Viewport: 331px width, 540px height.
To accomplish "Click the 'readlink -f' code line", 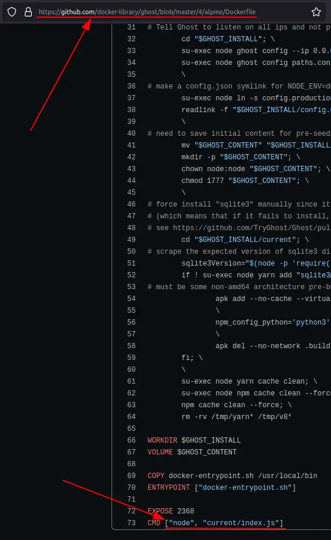I will pyautogui.click(x=256, y=110).
